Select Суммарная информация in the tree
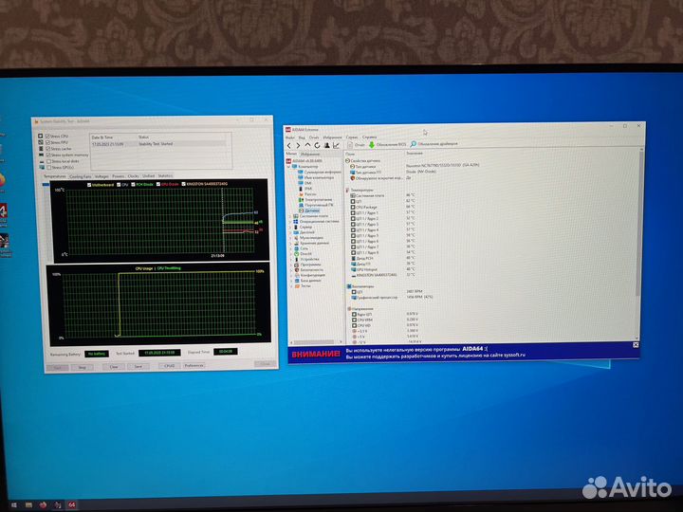Viewport: 683px width, 512px height. pyautogui.click(x=320, y=172)
